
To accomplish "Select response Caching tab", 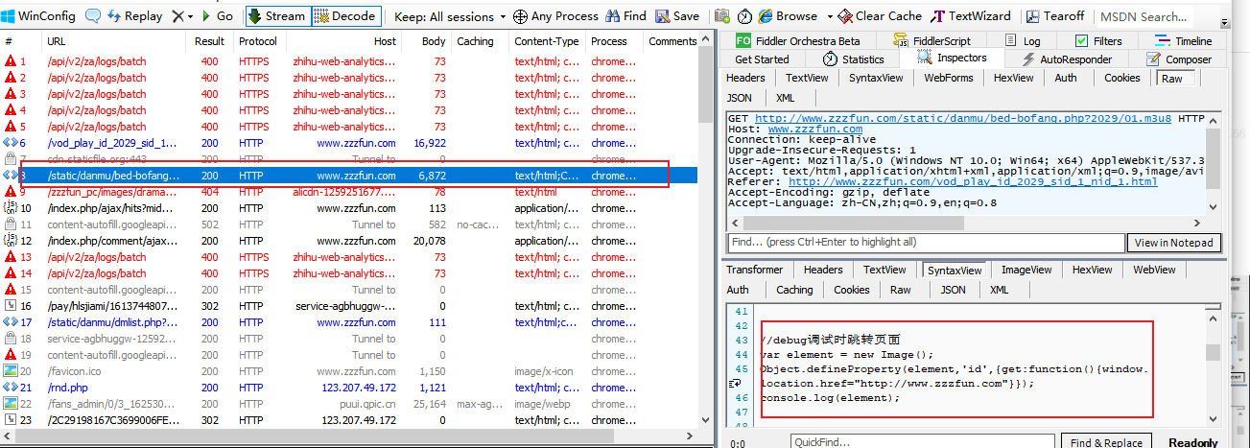I will (794, 289).
